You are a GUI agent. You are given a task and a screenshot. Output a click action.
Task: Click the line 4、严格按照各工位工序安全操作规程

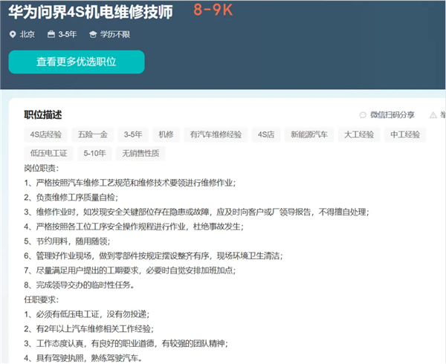tap(134, 227)
